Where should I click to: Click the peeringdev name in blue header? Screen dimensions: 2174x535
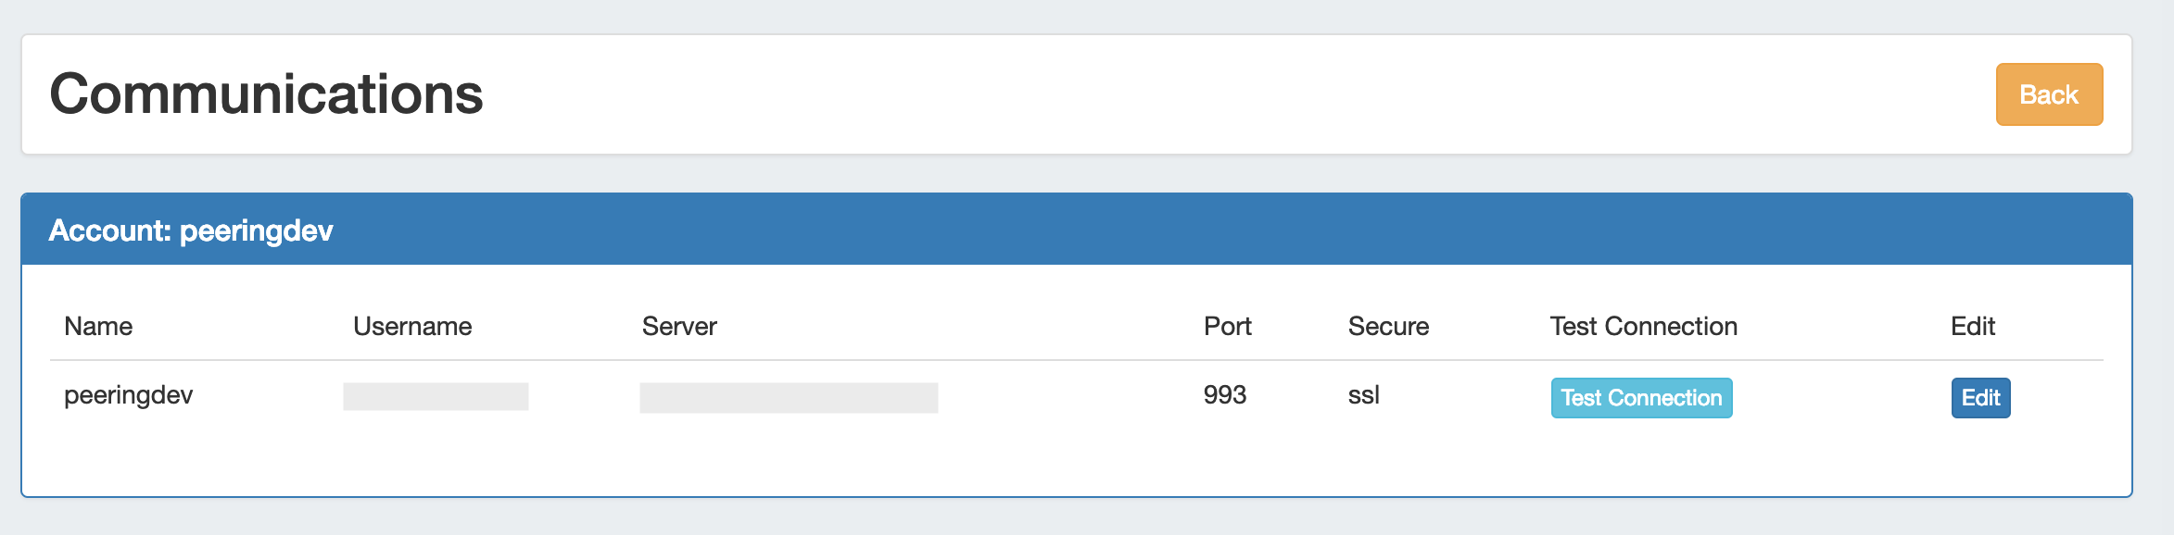click(256, 230)
